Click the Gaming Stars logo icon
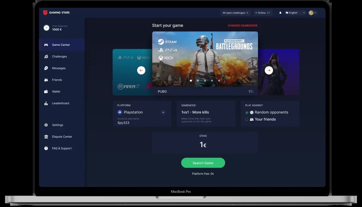Viewport: 362px width, 207px height. coord(45,13)
